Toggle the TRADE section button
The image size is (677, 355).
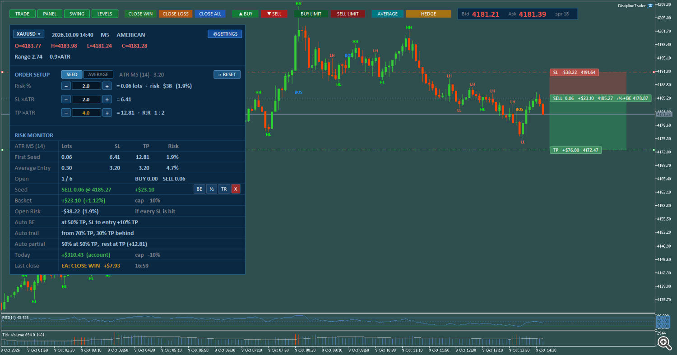(23, 14)
